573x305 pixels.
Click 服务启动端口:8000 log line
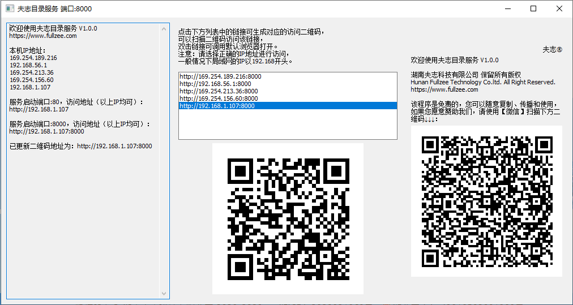point(80,124)
